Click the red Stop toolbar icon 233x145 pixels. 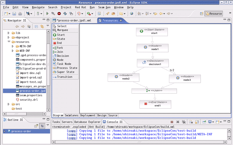[x=59, y=14]
